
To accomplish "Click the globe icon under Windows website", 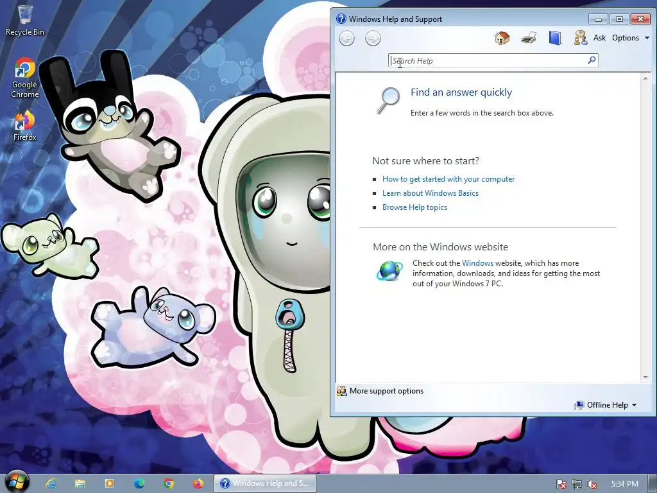I will pos(389,270).
